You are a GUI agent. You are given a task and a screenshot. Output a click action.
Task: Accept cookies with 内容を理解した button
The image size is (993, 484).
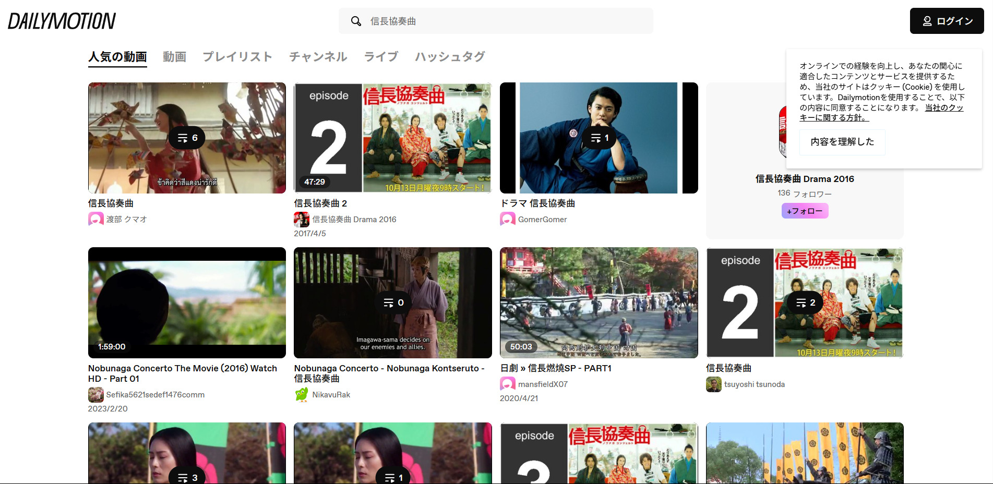click(x=842, y=142)
